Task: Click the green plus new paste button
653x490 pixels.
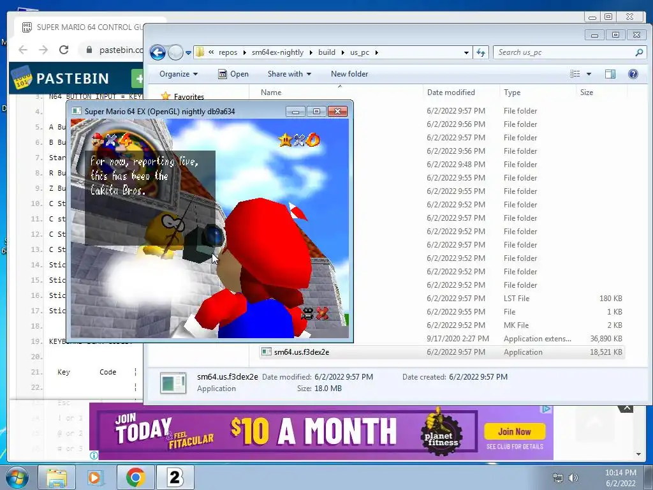Action: [x=138, y=78]
